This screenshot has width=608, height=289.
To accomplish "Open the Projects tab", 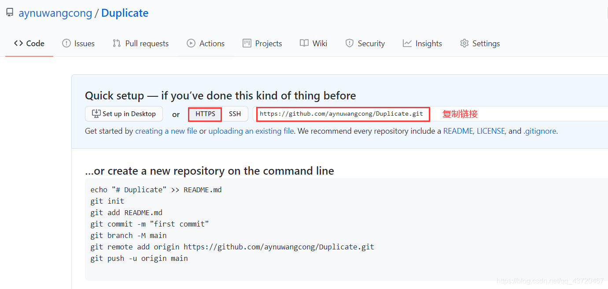I will pos(262,43).
